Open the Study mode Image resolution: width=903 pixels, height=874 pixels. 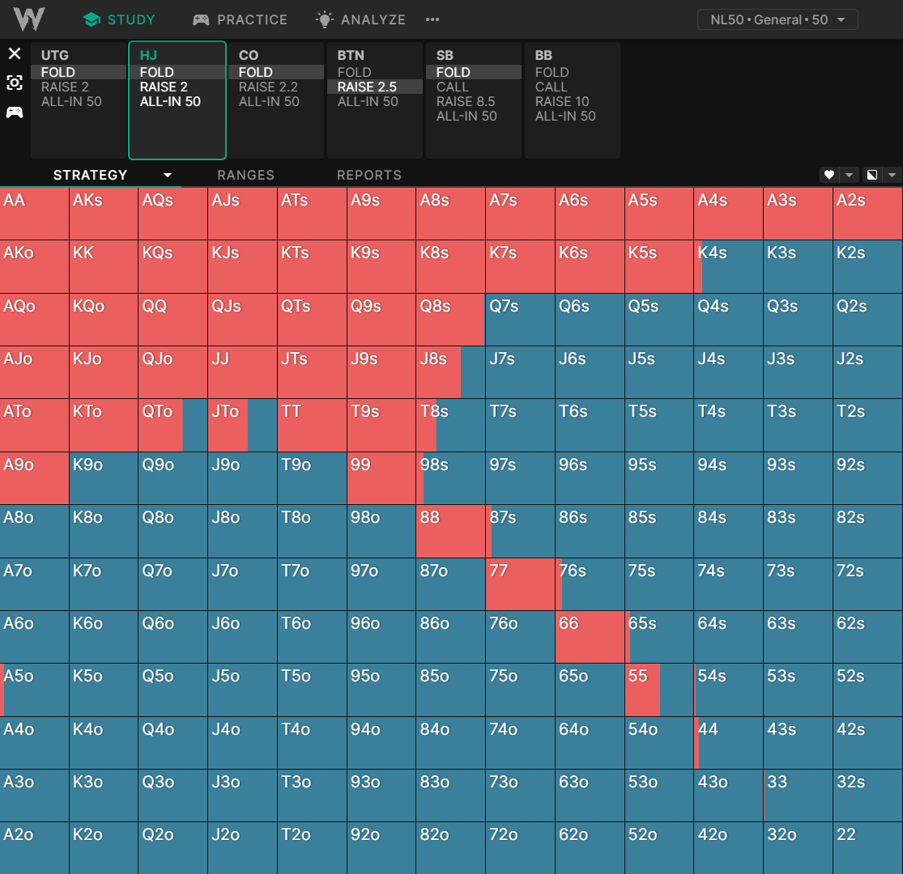pyautogui.click(x=119, y=19)
